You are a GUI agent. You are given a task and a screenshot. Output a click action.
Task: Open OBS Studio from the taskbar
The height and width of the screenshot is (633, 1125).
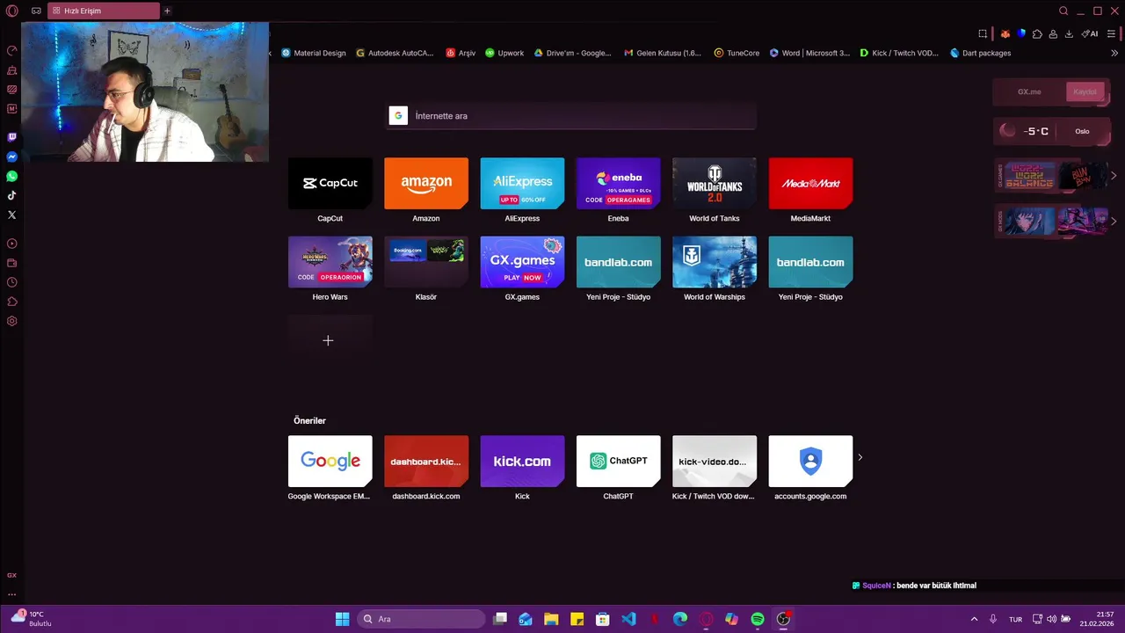point(783,619)
